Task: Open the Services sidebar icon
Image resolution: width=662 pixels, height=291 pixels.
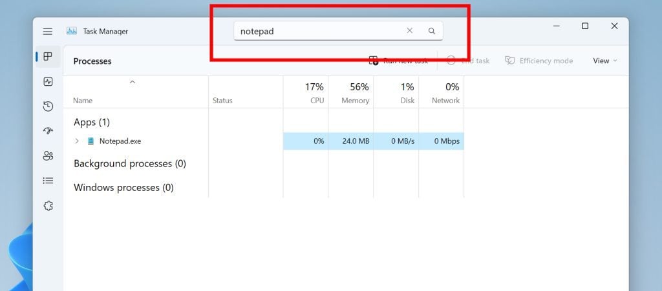Action: [48, 206]
